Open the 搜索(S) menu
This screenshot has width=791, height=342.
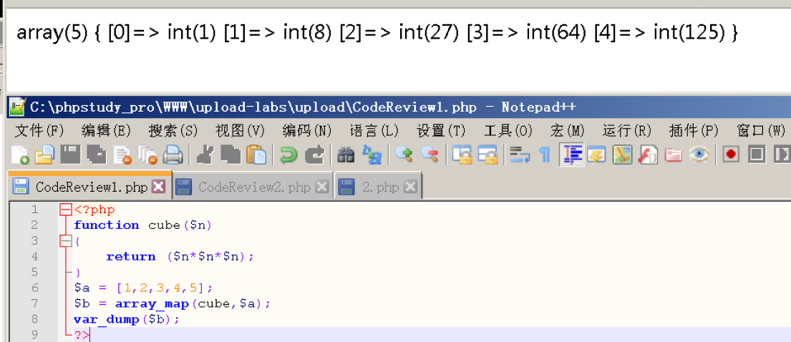(x=173, y=131)
